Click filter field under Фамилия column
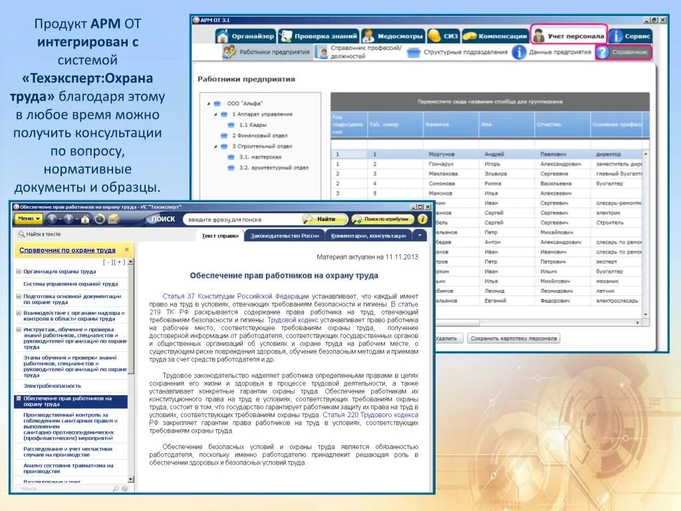This screenshot has width=681, height=511. pyautogui.click(x=451, y=144)
